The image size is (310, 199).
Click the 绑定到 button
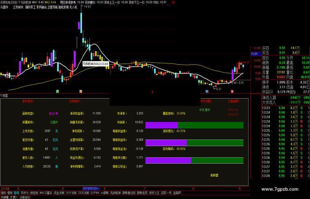click(34, 193)
